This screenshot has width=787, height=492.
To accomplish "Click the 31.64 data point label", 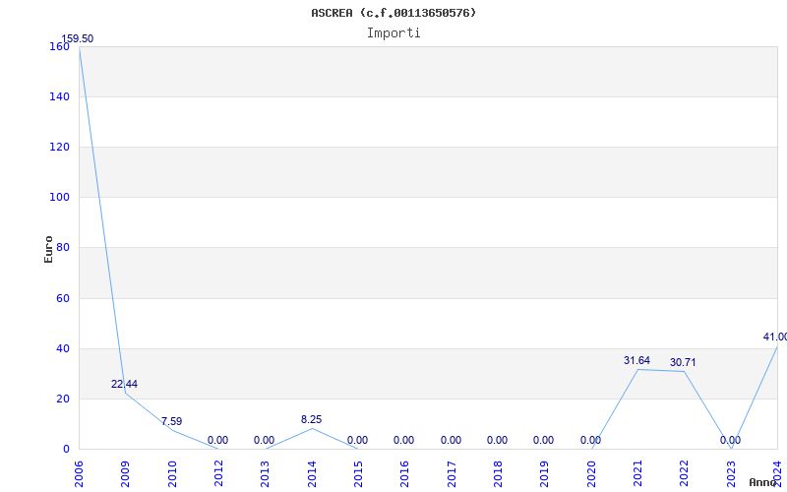I will [636, 360].
